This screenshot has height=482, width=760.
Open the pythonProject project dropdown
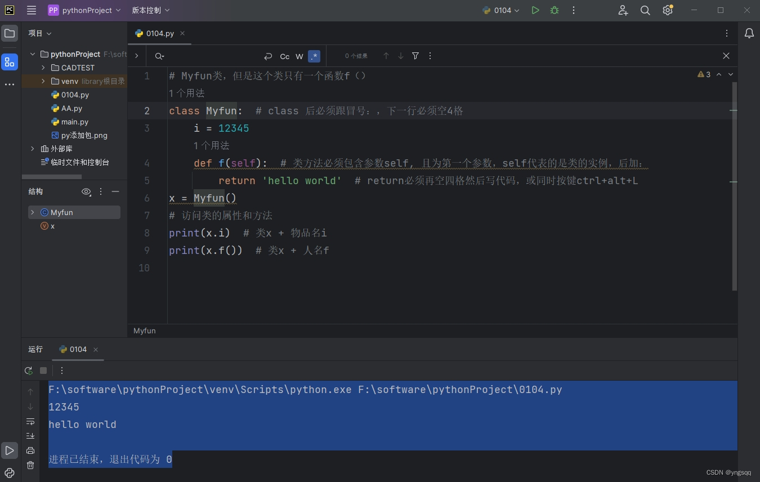click(x=84, y=10)
